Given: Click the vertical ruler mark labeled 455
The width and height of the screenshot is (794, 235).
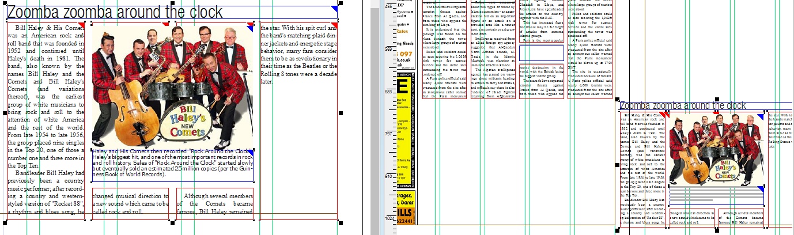Looking at the screenshot, I should [x=388, y=6].
